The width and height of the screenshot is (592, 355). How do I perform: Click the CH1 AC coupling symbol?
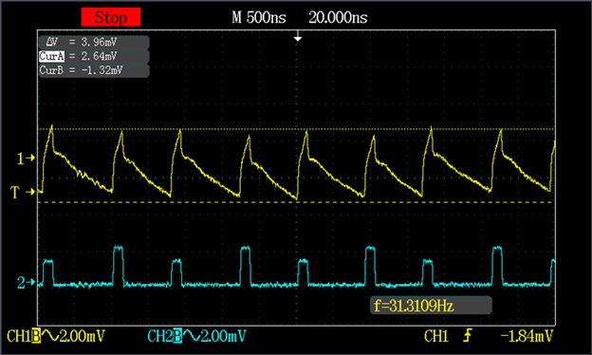(49, 335)
